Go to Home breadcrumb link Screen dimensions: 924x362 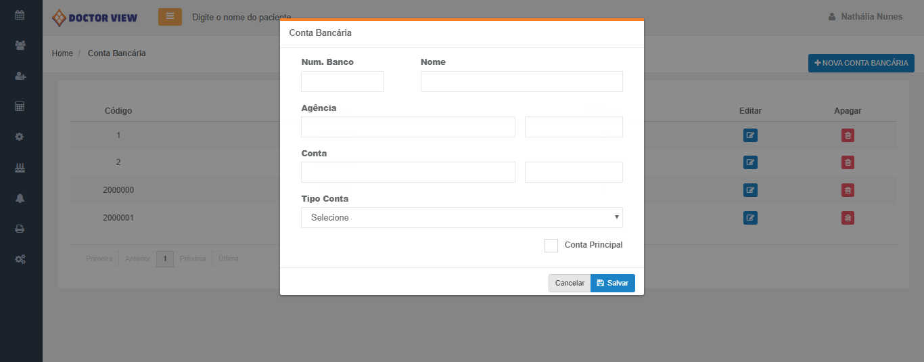62,53
